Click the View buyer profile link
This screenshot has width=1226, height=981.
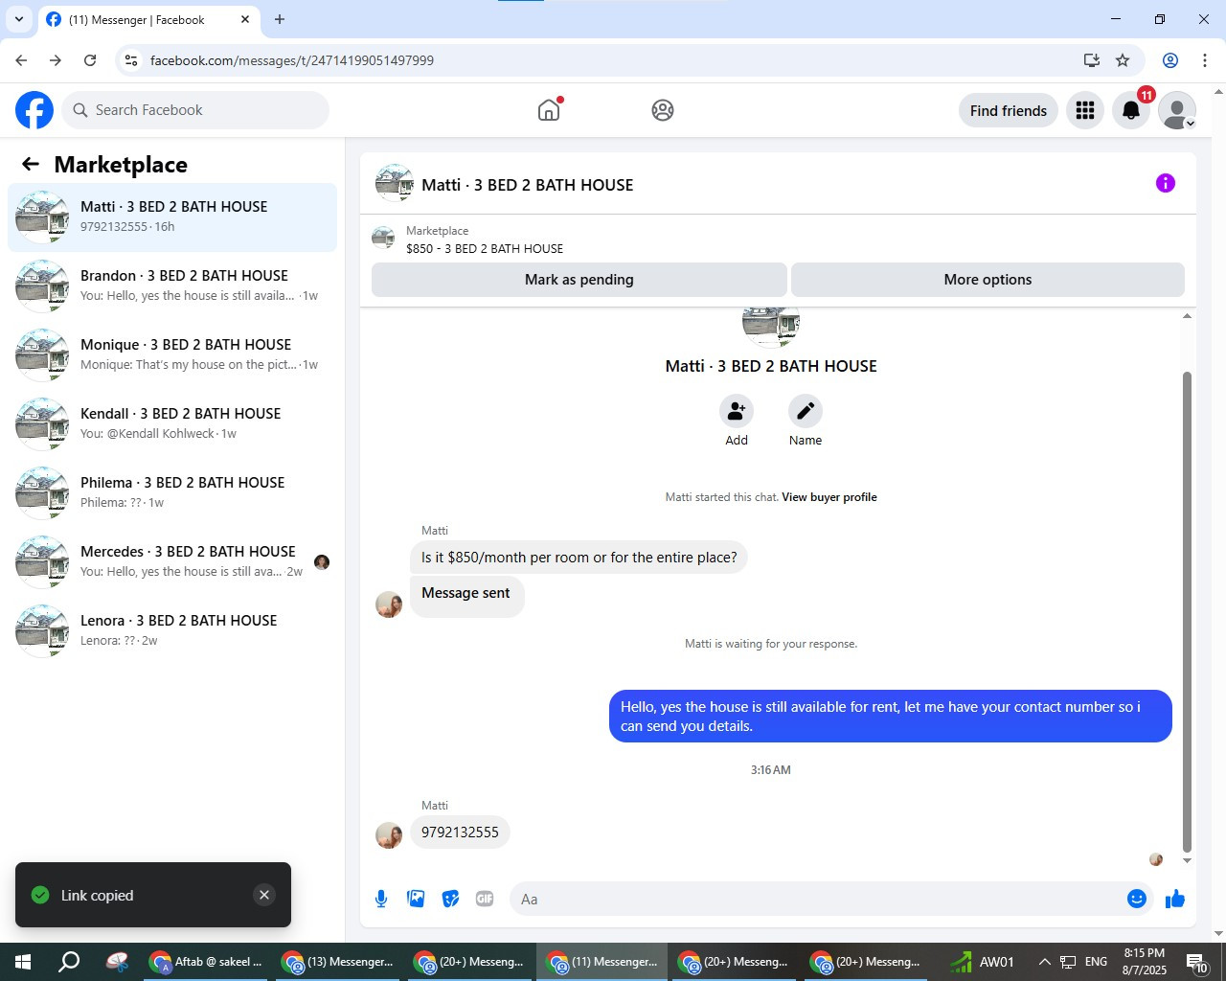(829, 497)
